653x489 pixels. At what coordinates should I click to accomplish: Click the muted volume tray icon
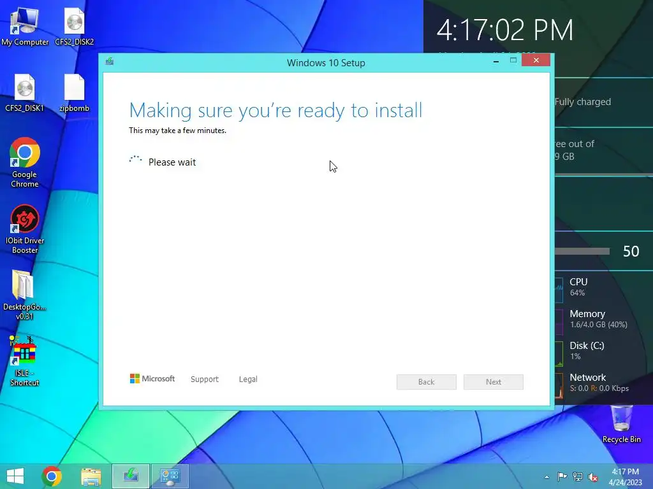(593, 477)
